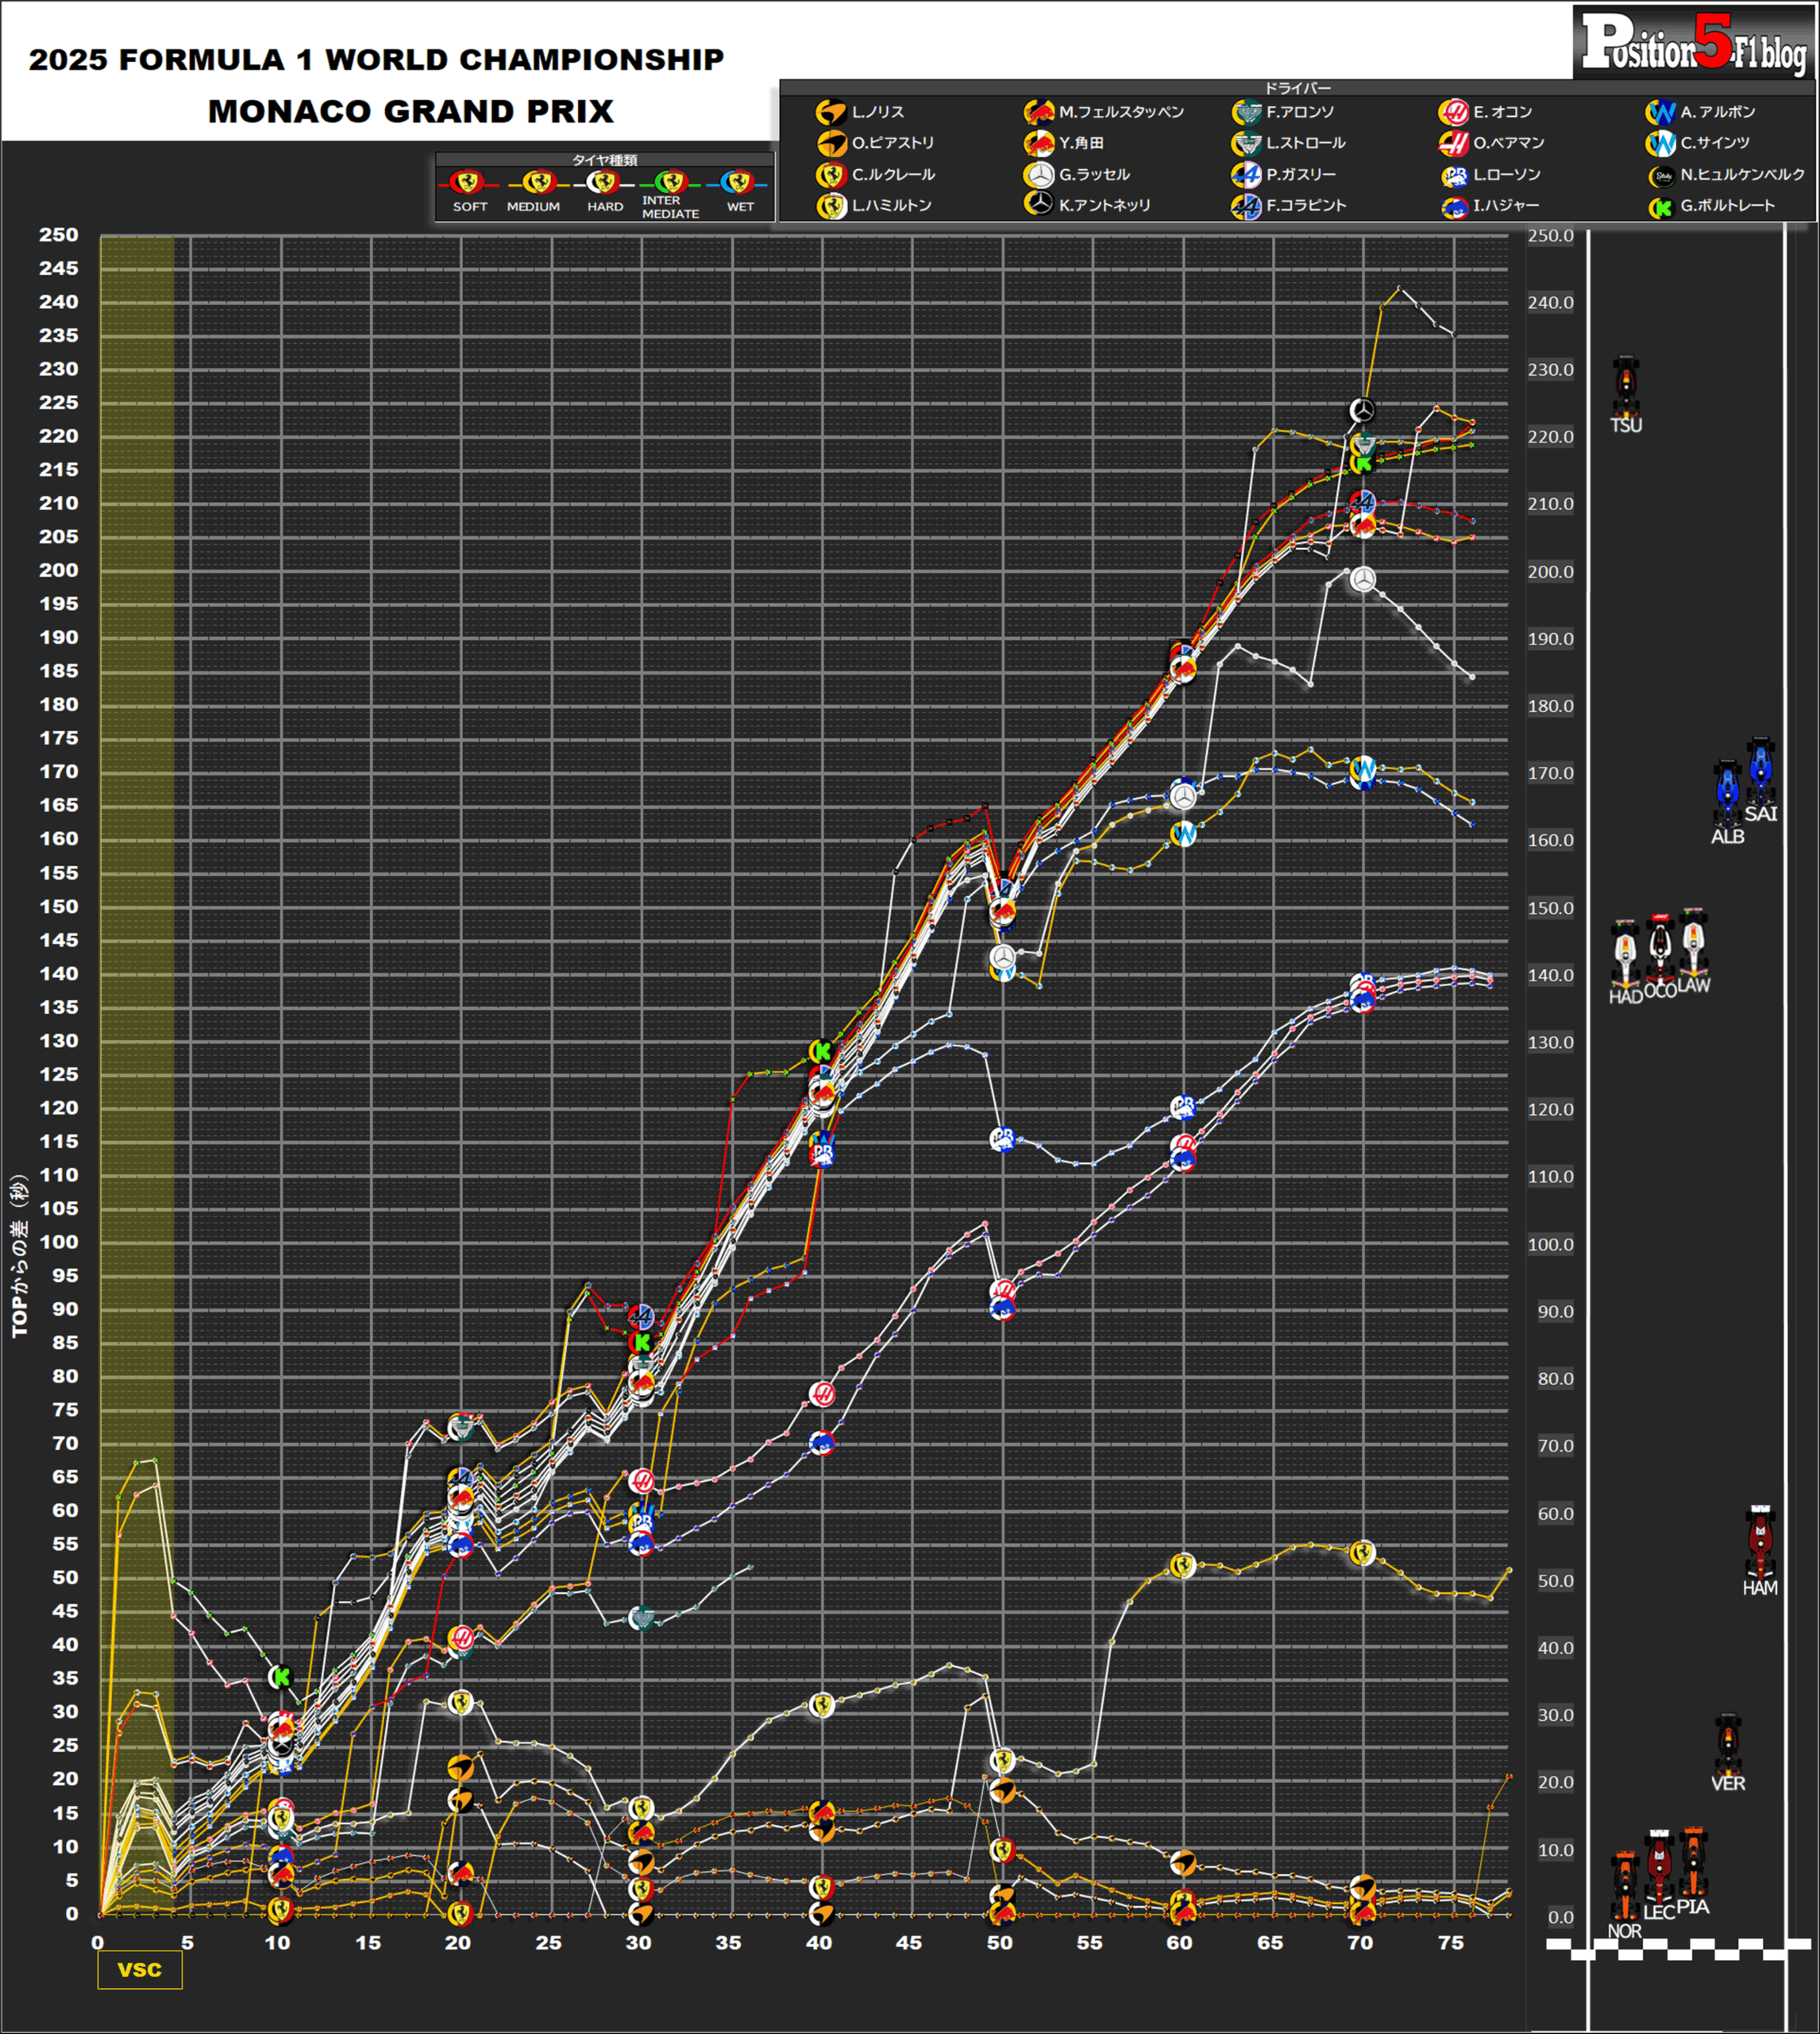Click the "タイヤ種類" legend header
The height and width of the screenshot is (2034, 1820).
click(x=604, y=160)
